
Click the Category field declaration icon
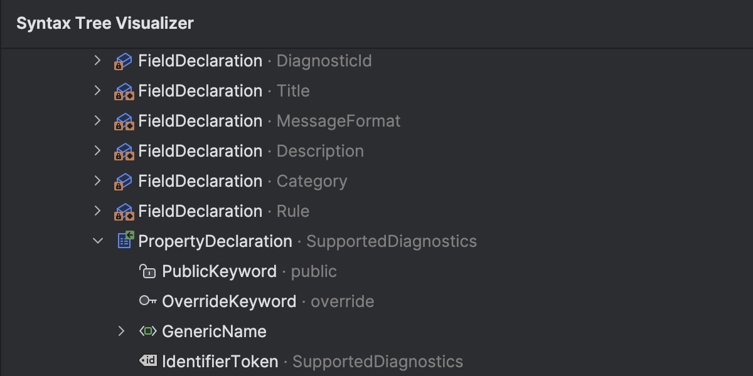(123, 182)
